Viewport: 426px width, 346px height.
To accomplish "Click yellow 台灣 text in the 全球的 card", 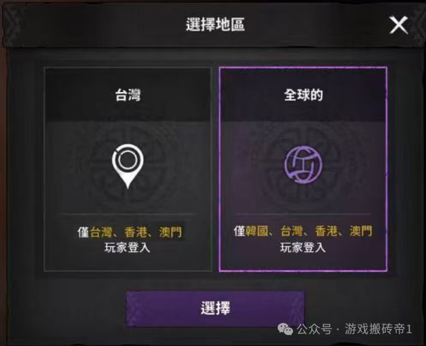I will point(292,231).
